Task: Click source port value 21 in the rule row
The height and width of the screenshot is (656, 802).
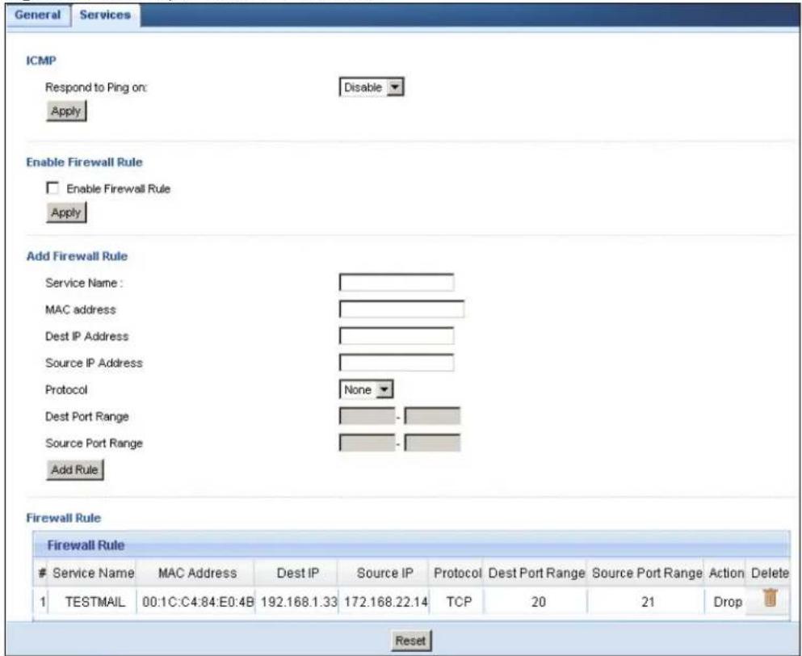Action: (x=648, y=602)
